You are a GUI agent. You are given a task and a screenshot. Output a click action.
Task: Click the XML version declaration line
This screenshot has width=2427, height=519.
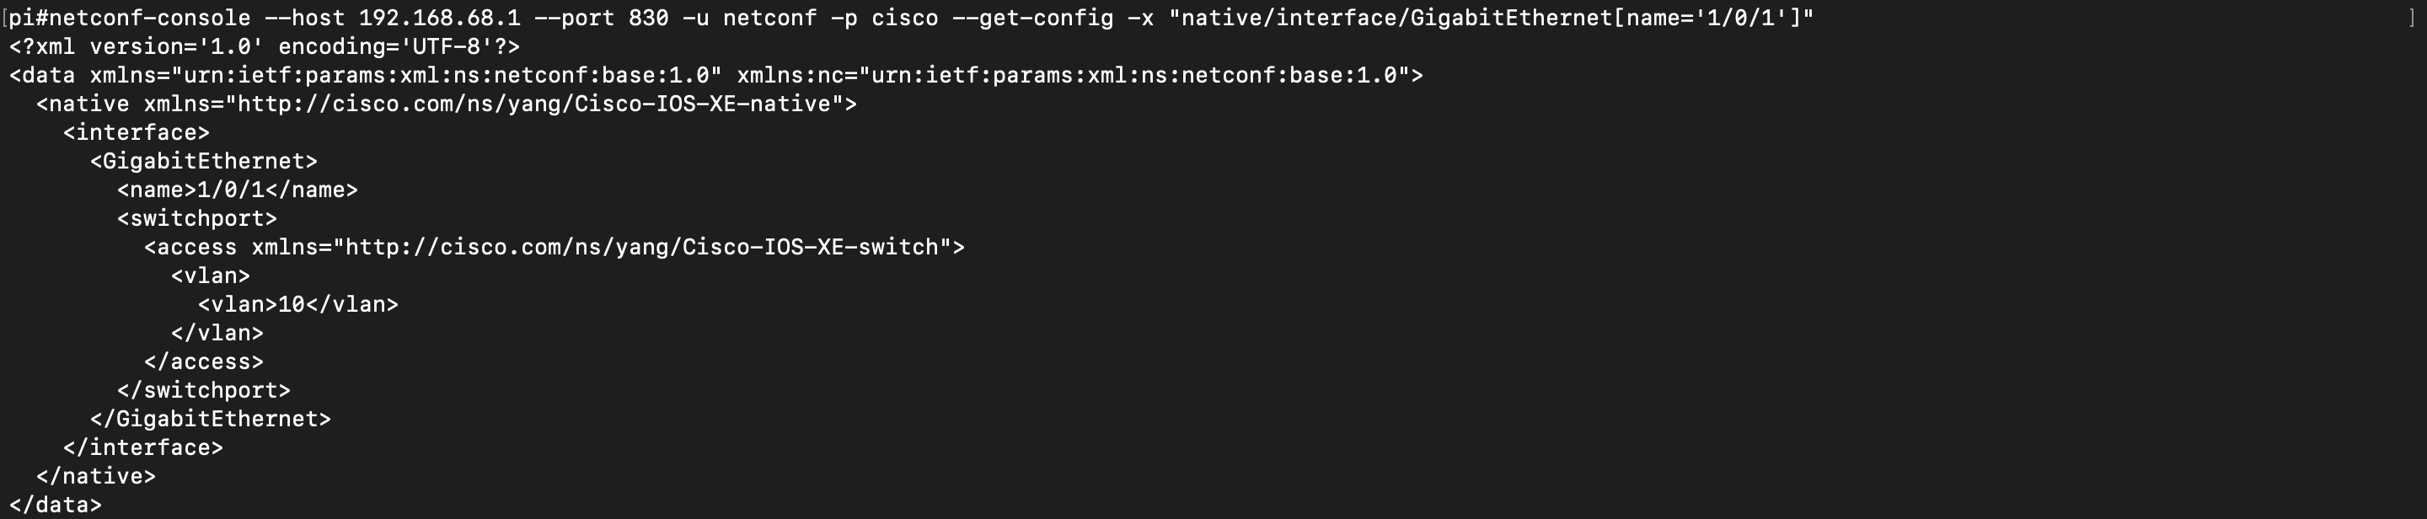(x=265, y=47)
